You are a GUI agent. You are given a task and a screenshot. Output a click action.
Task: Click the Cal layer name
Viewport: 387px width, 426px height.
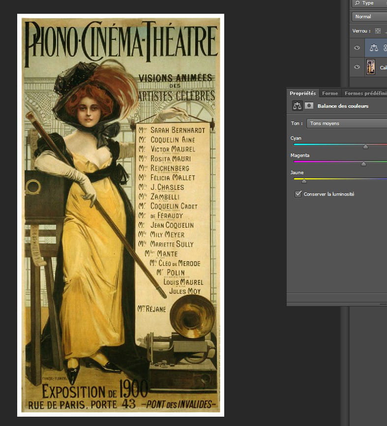[383, 68]
